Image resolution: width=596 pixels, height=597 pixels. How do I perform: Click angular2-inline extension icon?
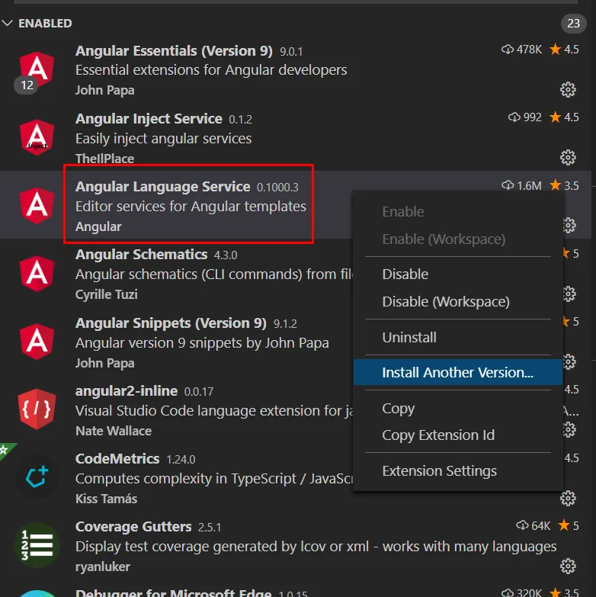37,409
